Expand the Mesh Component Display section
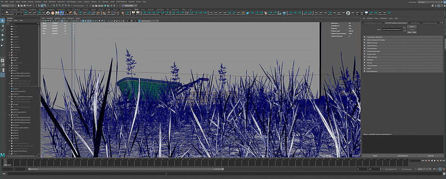Image resolution: width=446 pixels, height=179 pixels. pos(403,40)
